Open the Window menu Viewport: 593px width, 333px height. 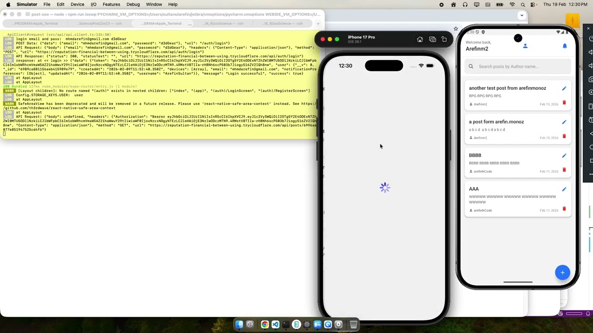(x=154, y=4)
